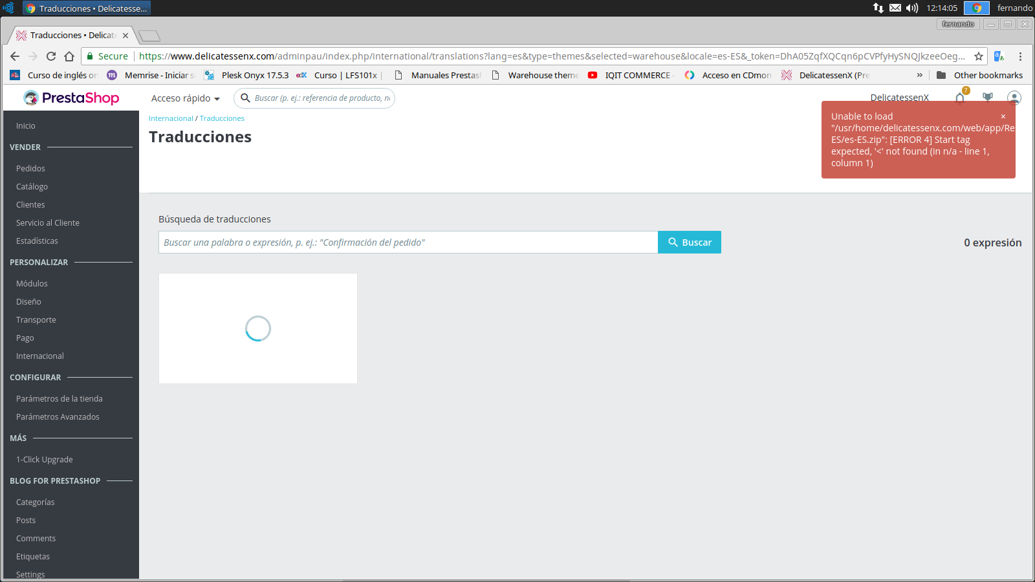Open Parámetros Avanzados in the sidebar

pyautogui.click(x=58, y=417)
